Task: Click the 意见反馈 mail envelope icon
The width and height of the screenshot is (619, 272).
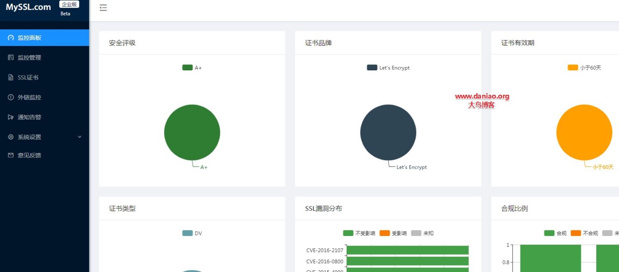Action: 11,155
